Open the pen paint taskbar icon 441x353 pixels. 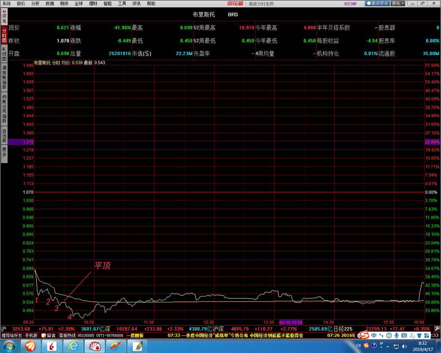[x=137, y=346]
